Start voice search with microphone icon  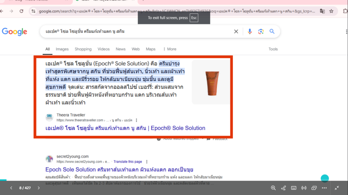click(x=250, y=31)
